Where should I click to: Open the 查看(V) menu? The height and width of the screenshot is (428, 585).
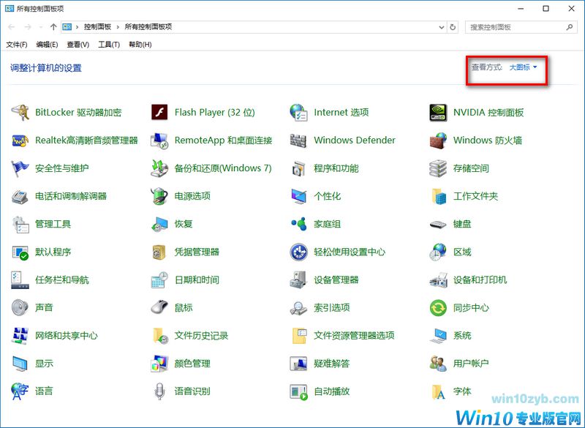77,44
